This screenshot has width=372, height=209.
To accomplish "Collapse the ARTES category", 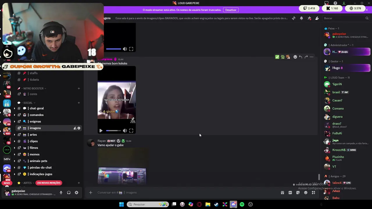I will point(27,183).
